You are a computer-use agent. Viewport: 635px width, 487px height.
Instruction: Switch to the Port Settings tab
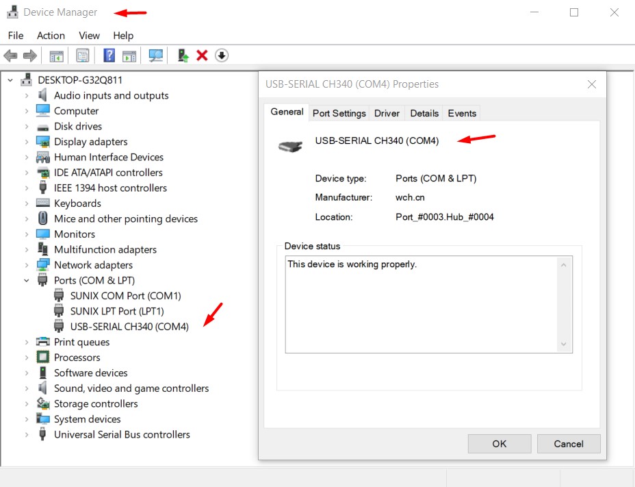tap(339, 113)
